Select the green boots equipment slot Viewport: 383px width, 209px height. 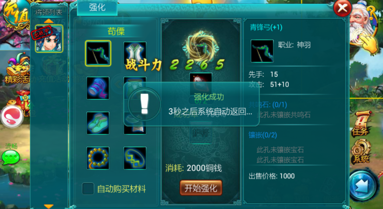click(x=98, y=123)
